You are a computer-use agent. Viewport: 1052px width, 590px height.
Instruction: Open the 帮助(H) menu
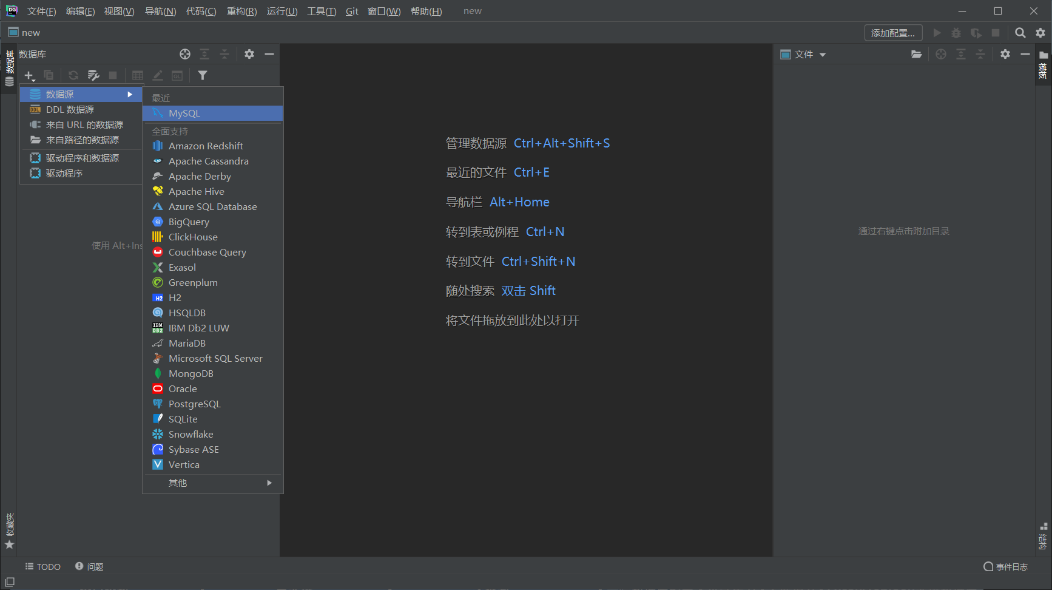tap(426, 11)
